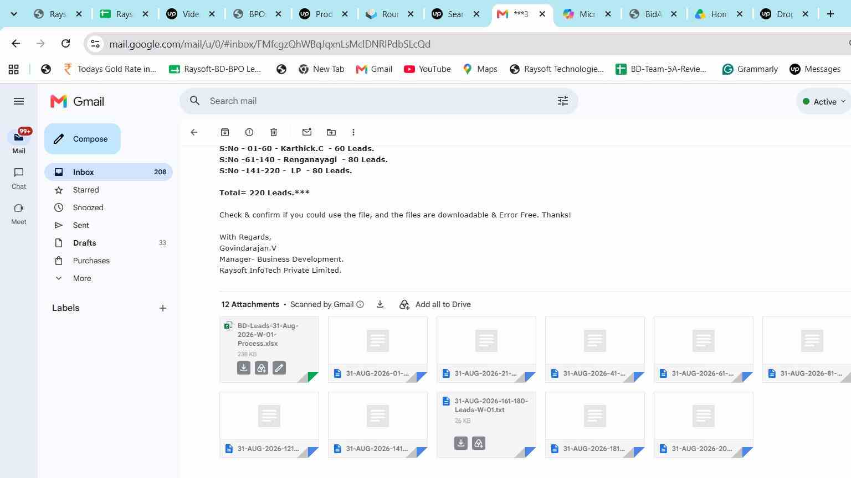Toggle the main menu hamburger

pyautogui.click(x=19, y=101)
